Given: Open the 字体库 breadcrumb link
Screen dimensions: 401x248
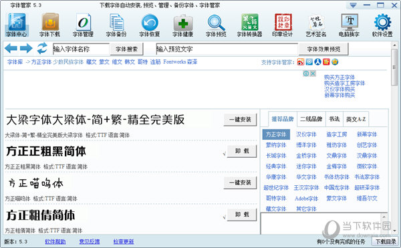Looking at the screenshot, I should point(15,62).
